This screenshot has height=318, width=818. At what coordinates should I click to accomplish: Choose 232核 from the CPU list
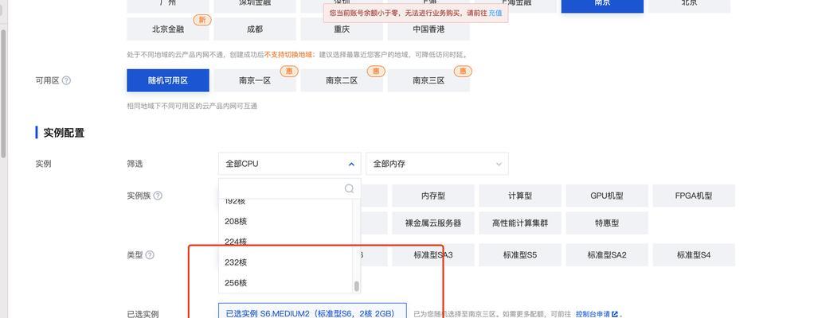click(286, 262)
